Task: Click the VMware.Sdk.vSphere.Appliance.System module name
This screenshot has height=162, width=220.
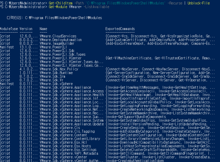Action: (x=72, y=120)
